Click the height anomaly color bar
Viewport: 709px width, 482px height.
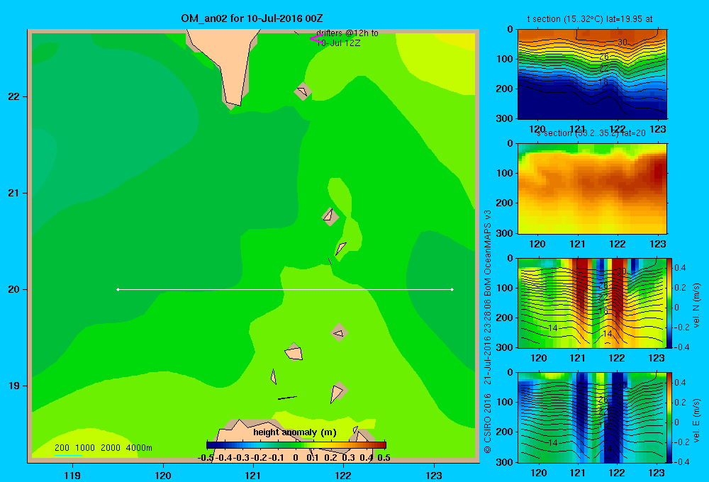[296, 445]
